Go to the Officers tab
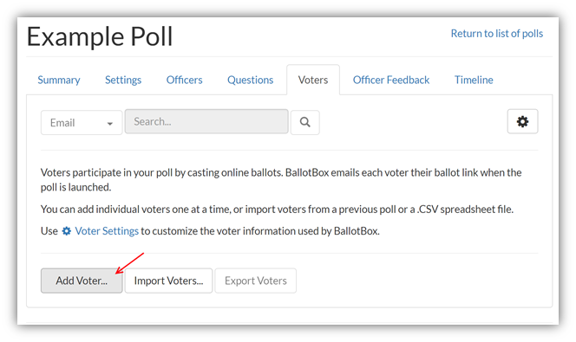576x342 pixels. click(185, 80)
